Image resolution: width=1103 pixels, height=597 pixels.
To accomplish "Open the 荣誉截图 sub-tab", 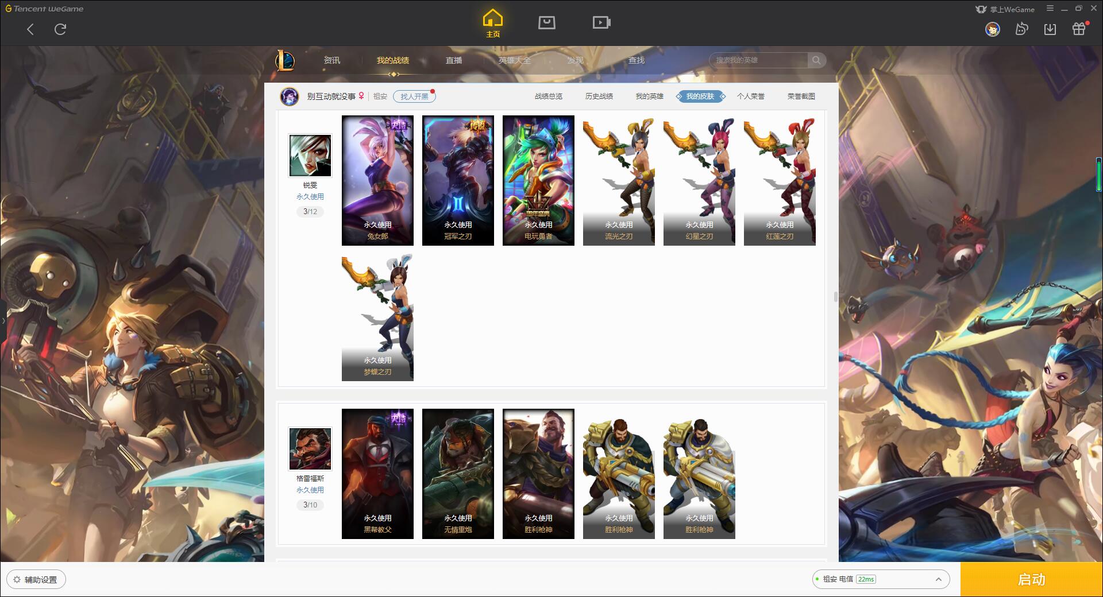I will [801, 96].
